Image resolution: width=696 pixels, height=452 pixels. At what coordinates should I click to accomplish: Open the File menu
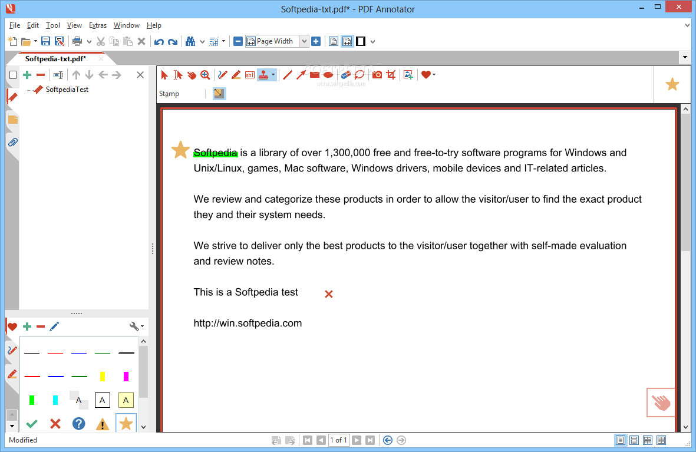point(15,25)
